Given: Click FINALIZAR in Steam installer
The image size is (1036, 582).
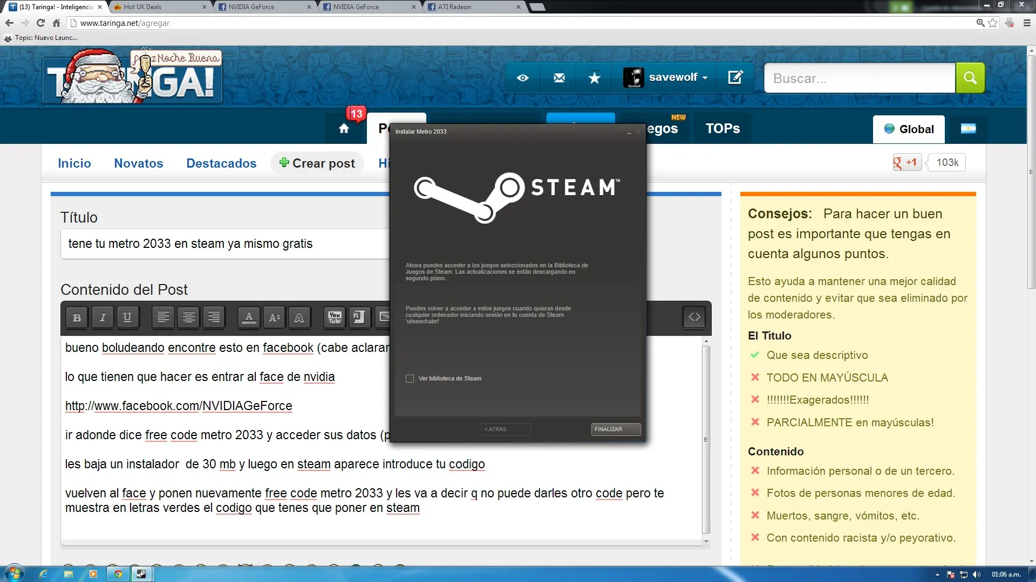Looking at the screenshot, I should point(616,429).
